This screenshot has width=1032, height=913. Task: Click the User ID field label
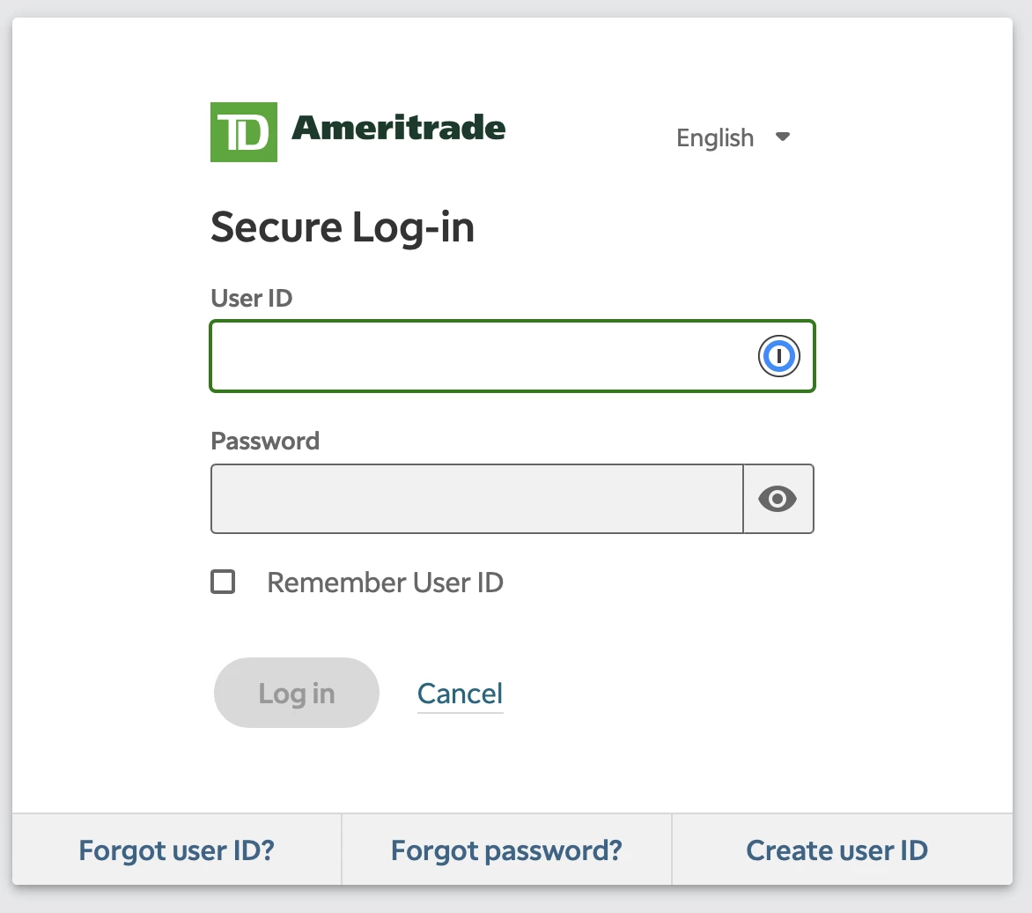(x=252, y=298)
